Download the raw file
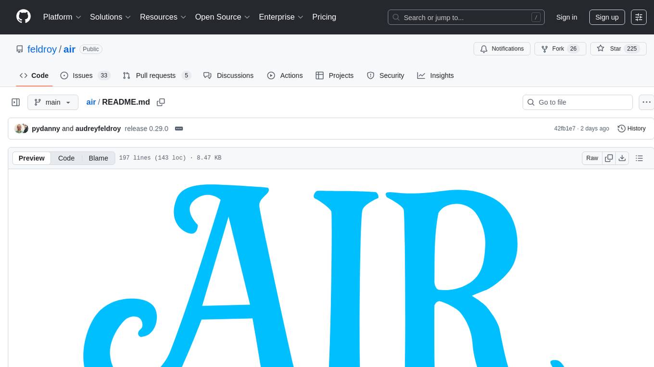This screenshot has height=367, width=654. click(x=622, y=158)
